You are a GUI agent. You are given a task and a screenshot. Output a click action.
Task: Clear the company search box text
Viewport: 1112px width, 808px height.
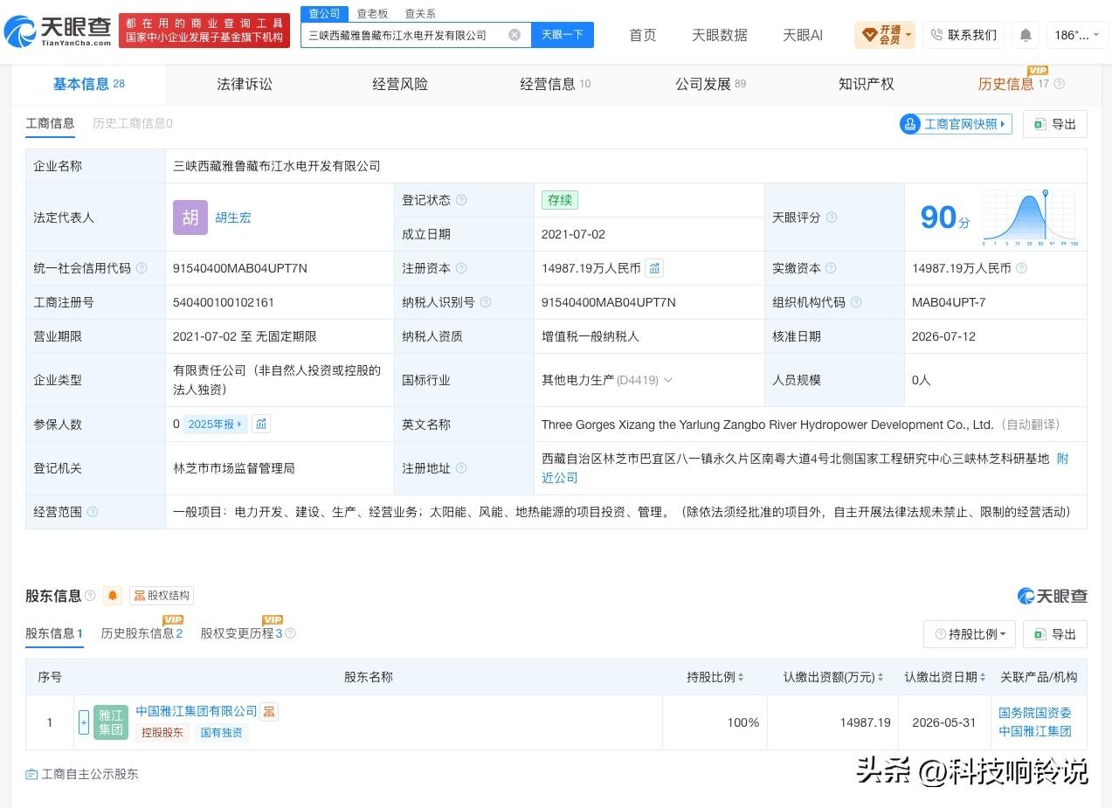pos(515,35)
